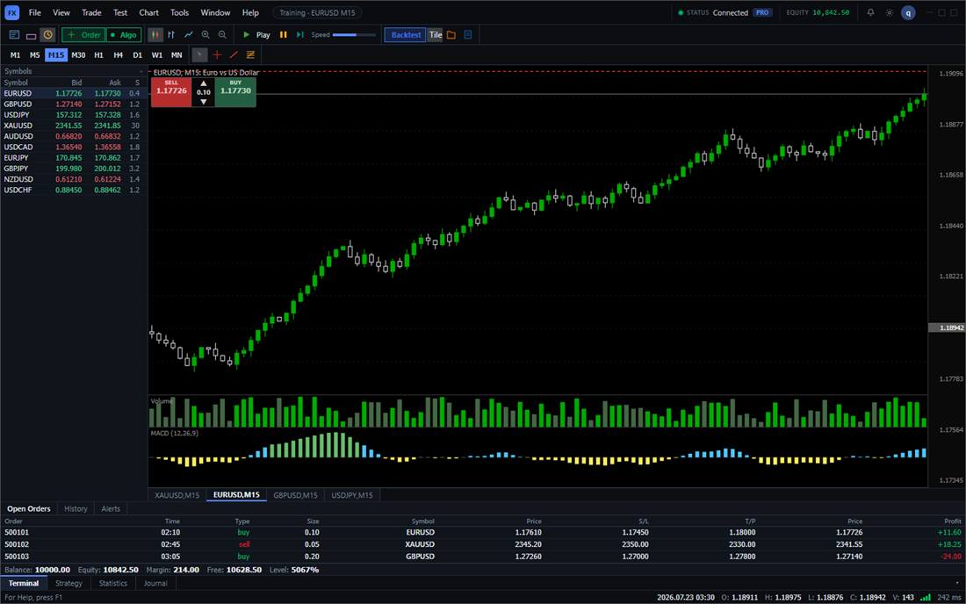Switch to the USDJPY,M15 chart tab
Image resolution: width=966 pixels, height=604 pixels.
click(x=352, y=495)
